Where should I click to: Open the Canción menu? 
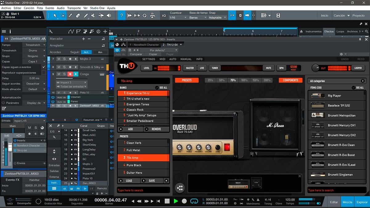tap(29, 8)
